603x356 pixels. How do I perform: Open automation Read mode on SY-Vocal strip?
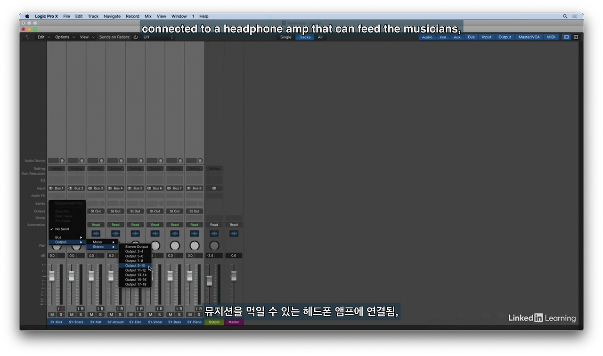point(155,225)
